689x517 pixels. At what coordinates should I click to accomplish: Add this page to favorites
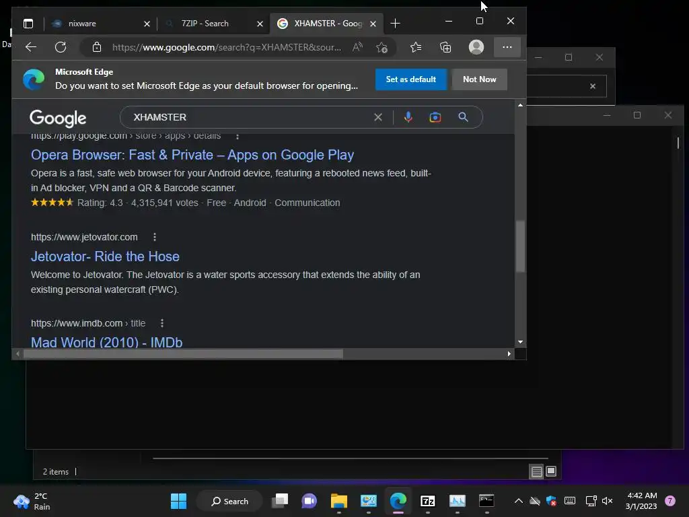[x=382, y=47]
